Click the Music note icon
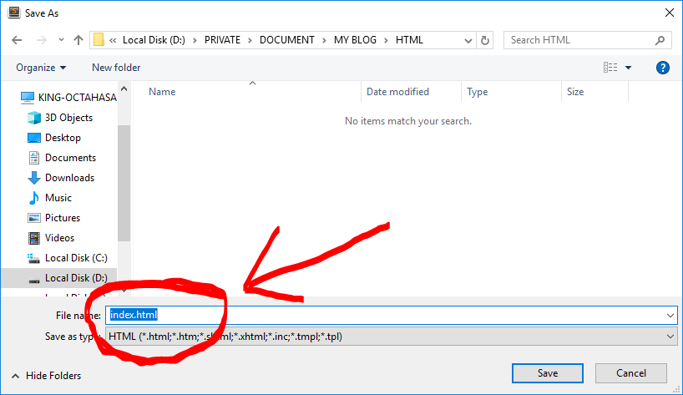Image resolution: width=683 pixels, height=395 pixels. (34, 198)
